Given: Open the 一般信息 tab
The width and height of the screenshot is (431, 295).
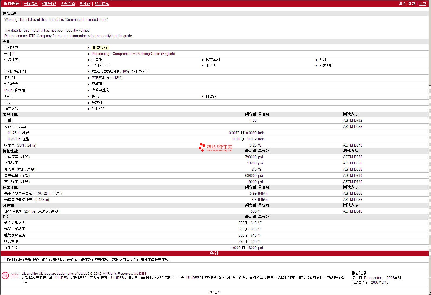Looking at the screenshot, I should [30, 4].
